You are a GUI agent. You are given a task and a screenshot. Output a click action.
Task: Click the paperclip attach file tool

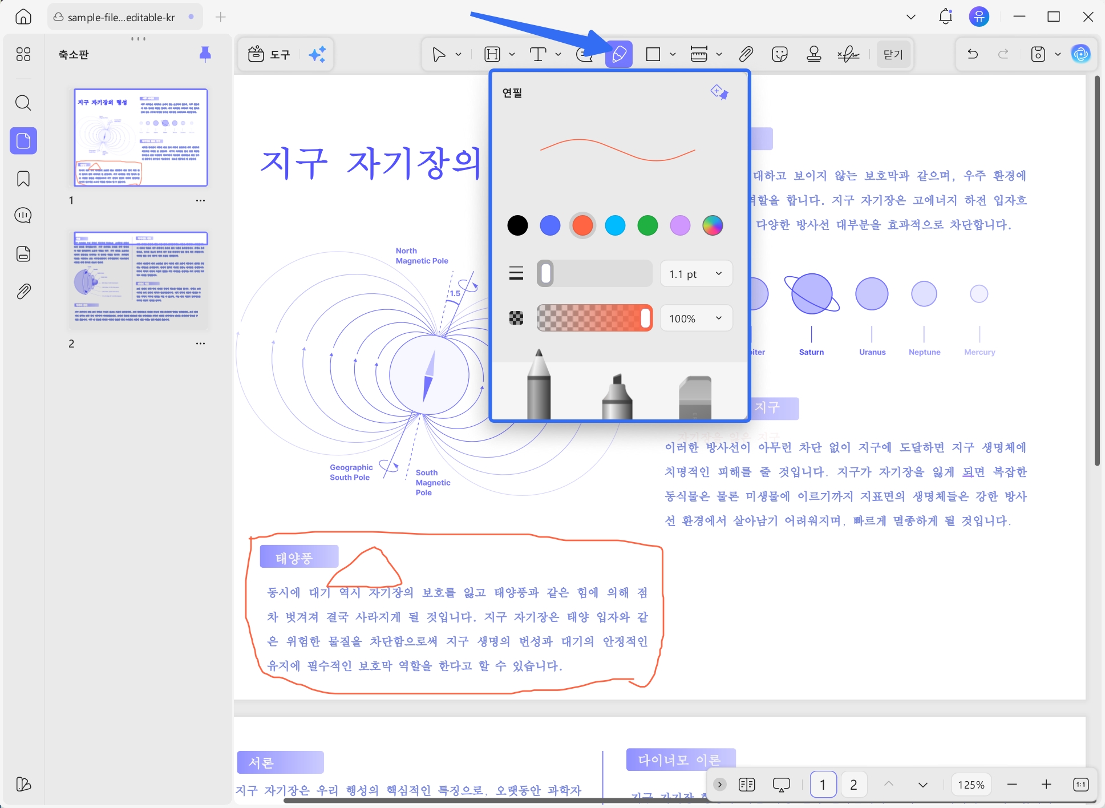point(746,54)
